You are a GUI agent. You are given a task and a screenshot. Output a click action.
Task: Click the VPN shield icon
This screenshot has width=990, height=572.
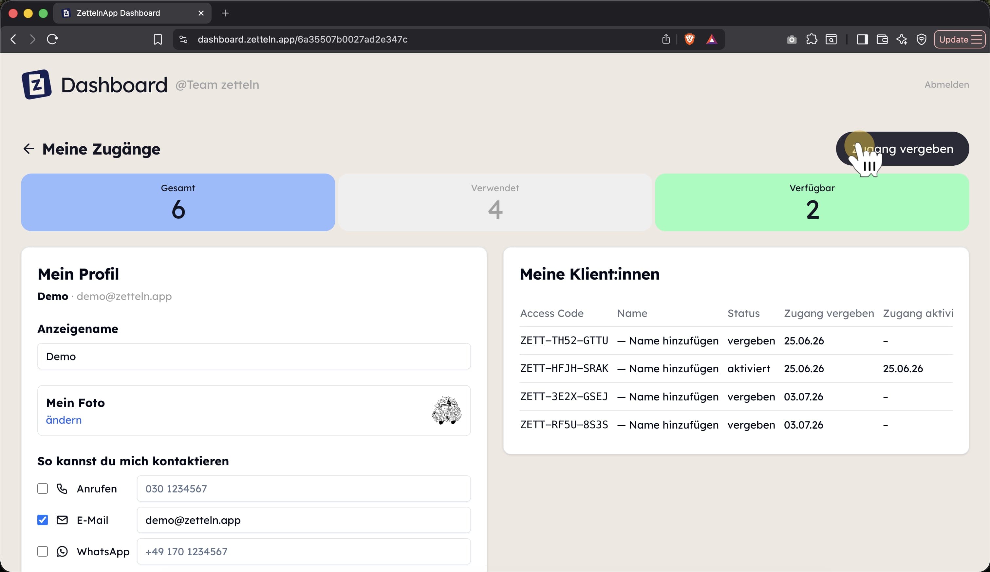click(x=921, y=39)
